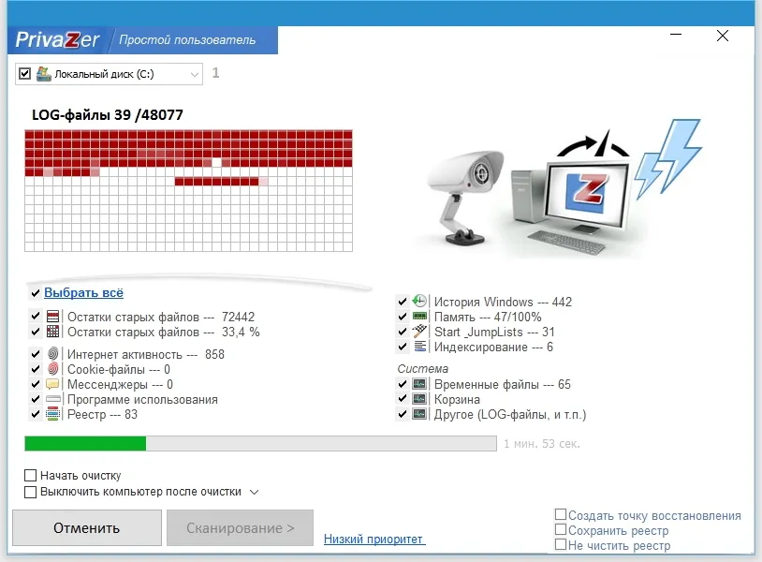
Task: Expand the shutdown options arrow
Action: (x=255, y=492)
